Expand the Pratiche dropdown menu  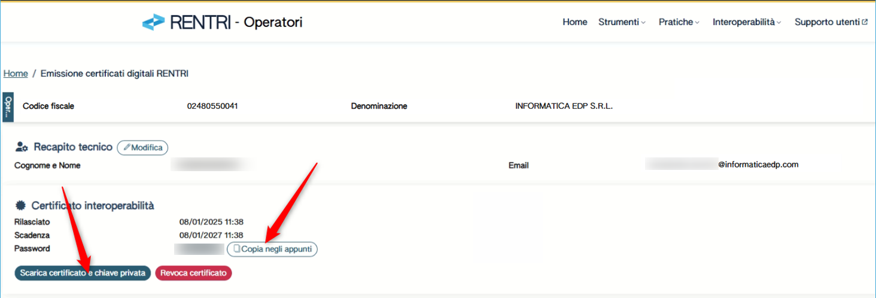679,22
